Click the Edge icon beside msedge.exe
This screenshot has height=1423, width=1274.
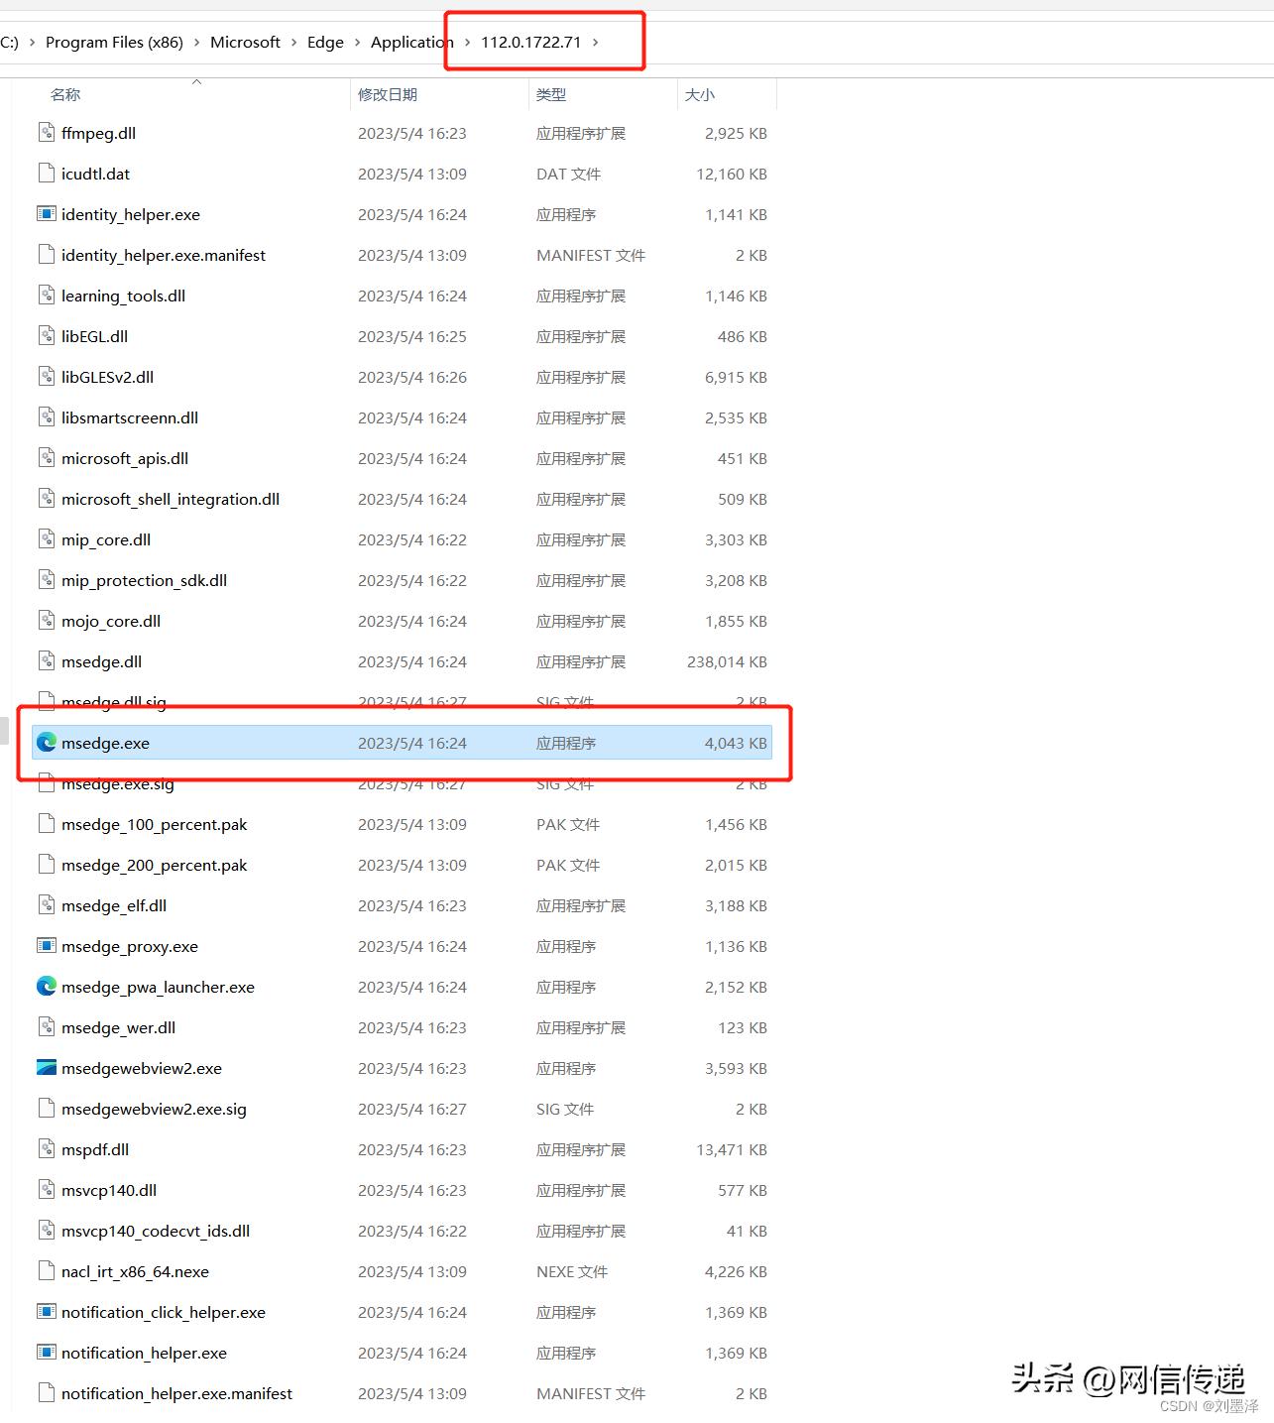point(47,743)
